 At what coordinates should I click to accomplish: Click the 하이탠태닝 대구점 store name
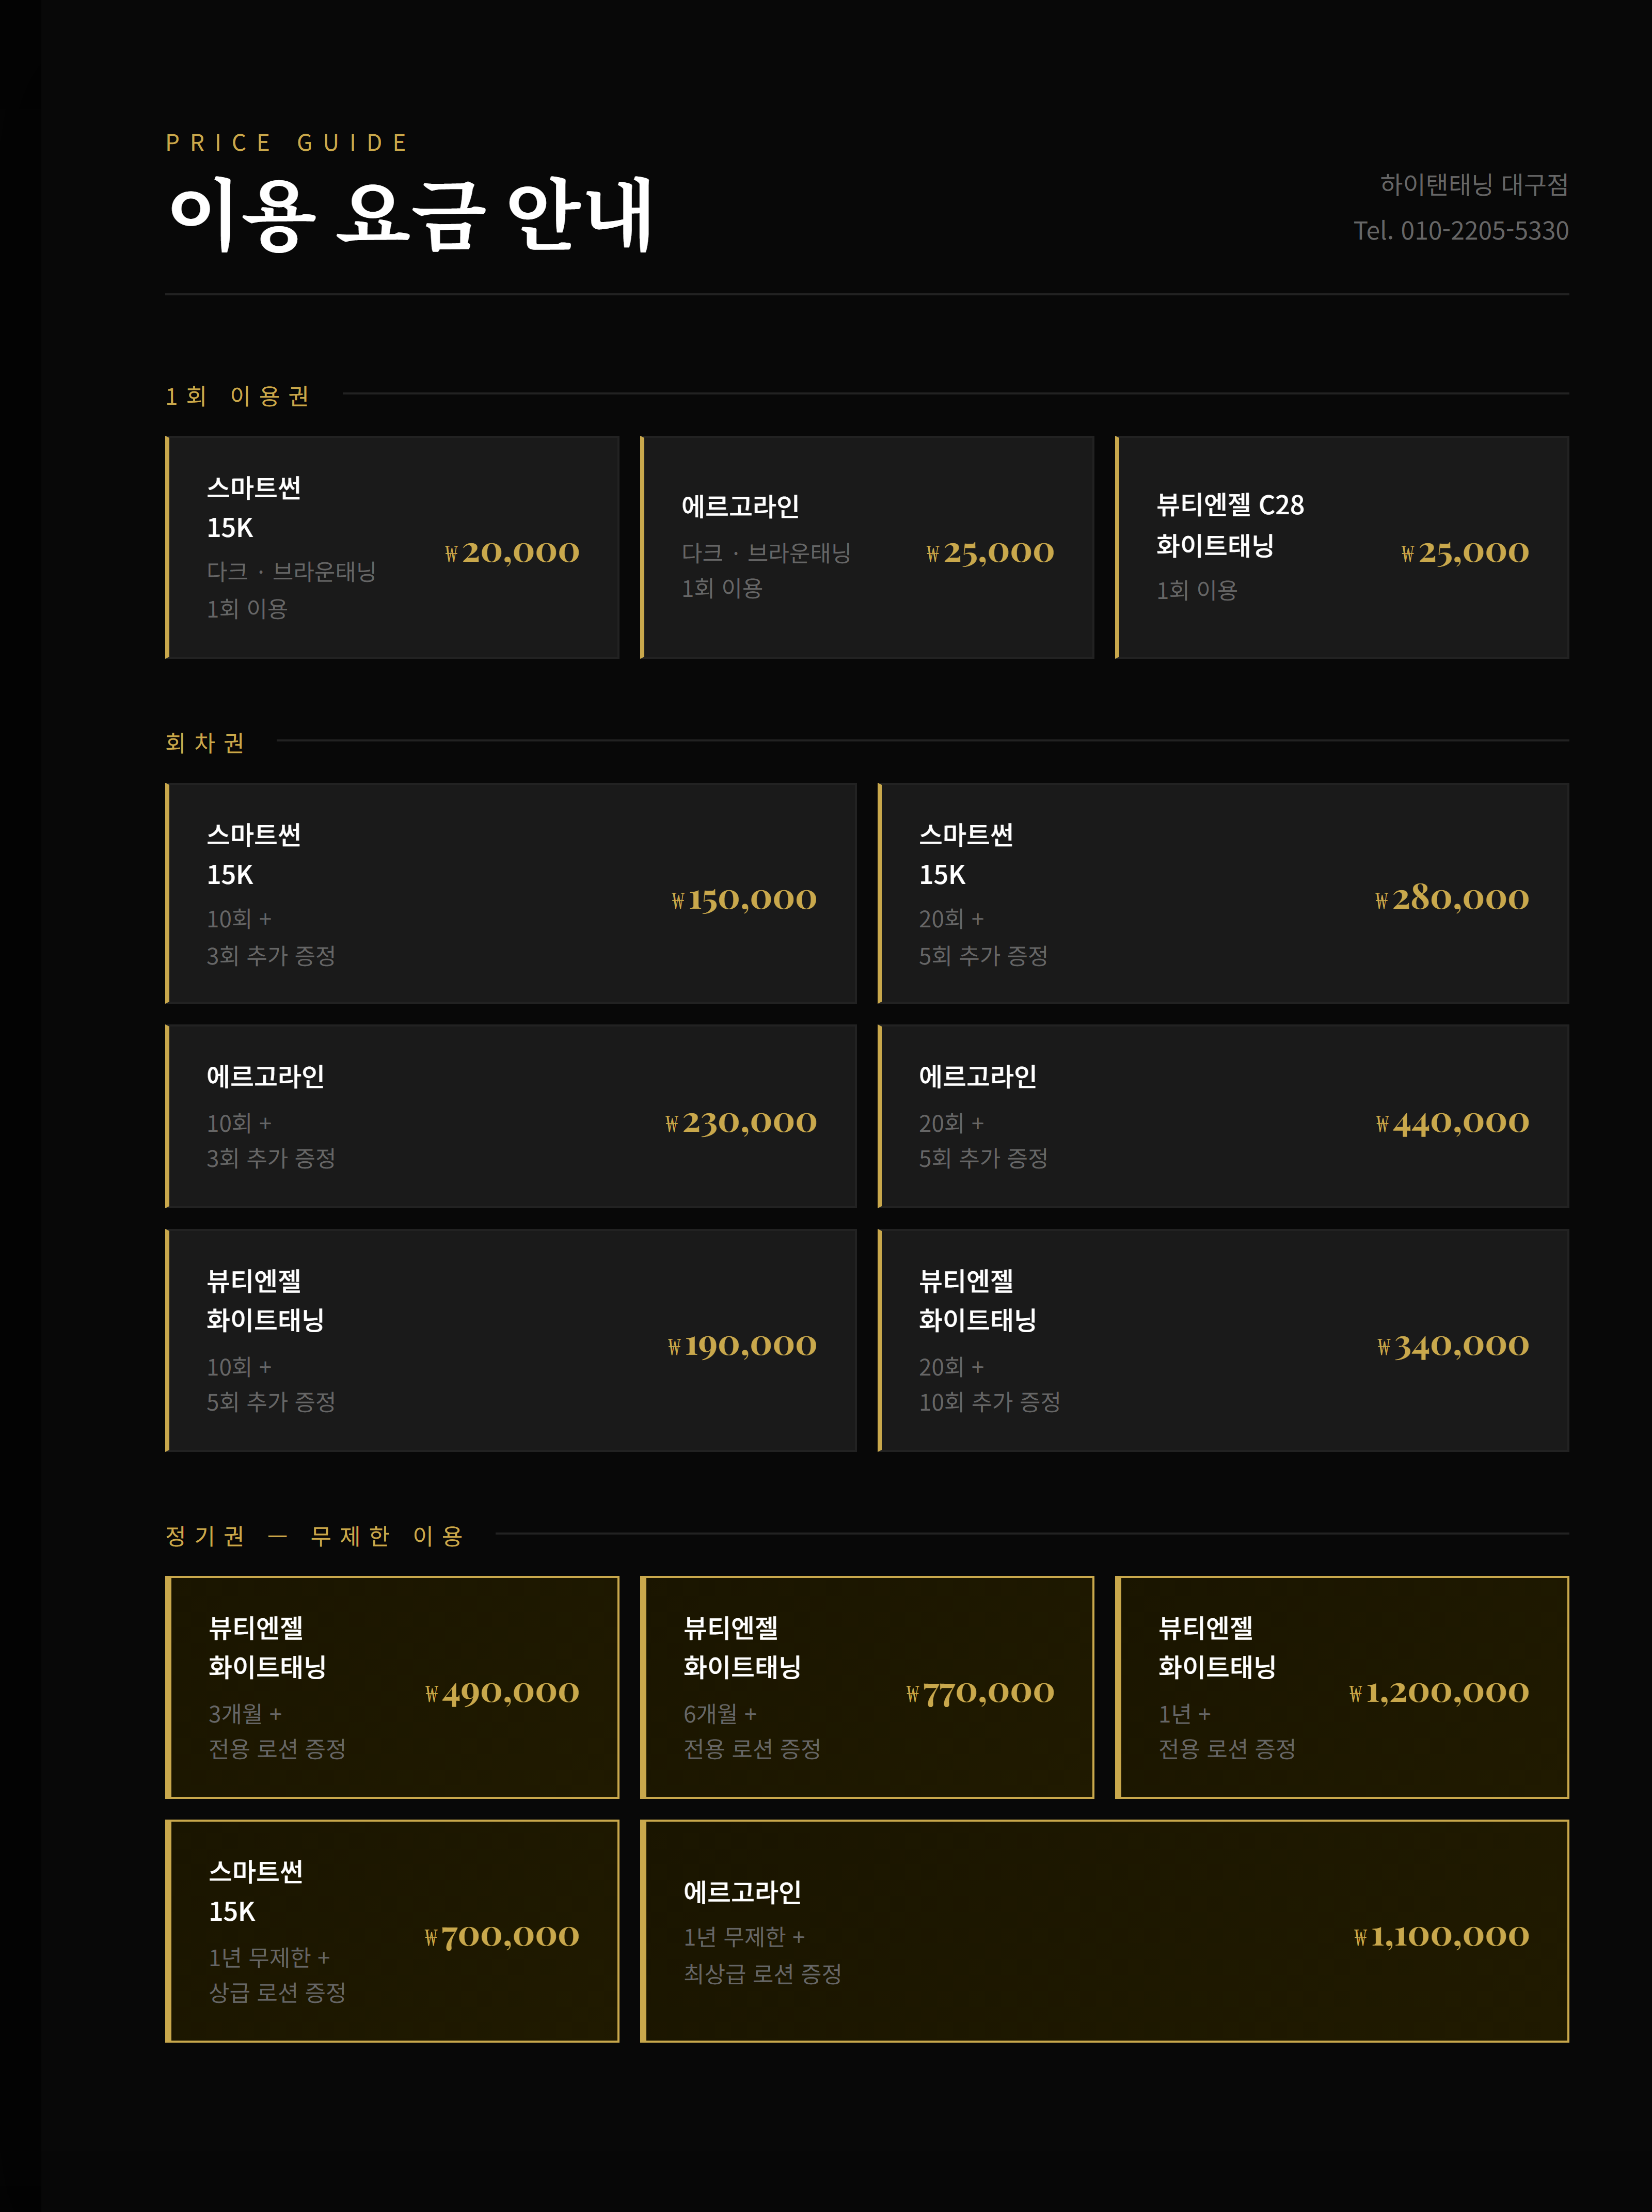point(1474,184)
